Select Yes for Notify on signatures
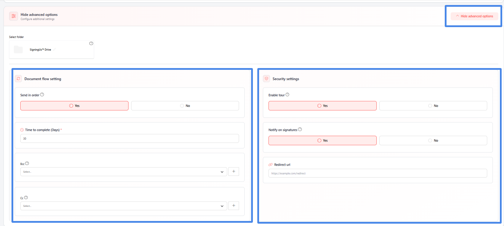Screen dimensions: 504x226 [322, 141]
